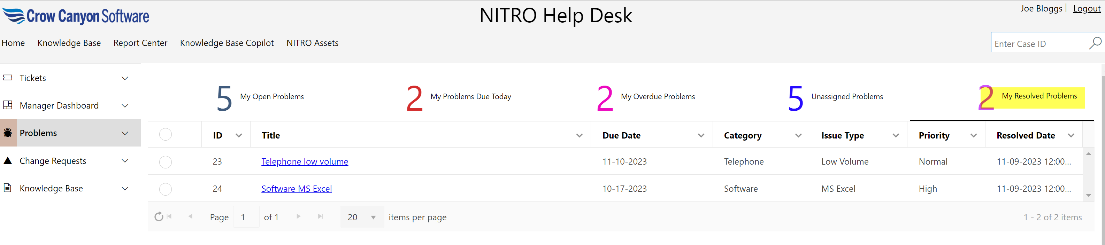Click the grid's scroll down arrow
Screen dimensions: 1105x245
click(1088, 195)
